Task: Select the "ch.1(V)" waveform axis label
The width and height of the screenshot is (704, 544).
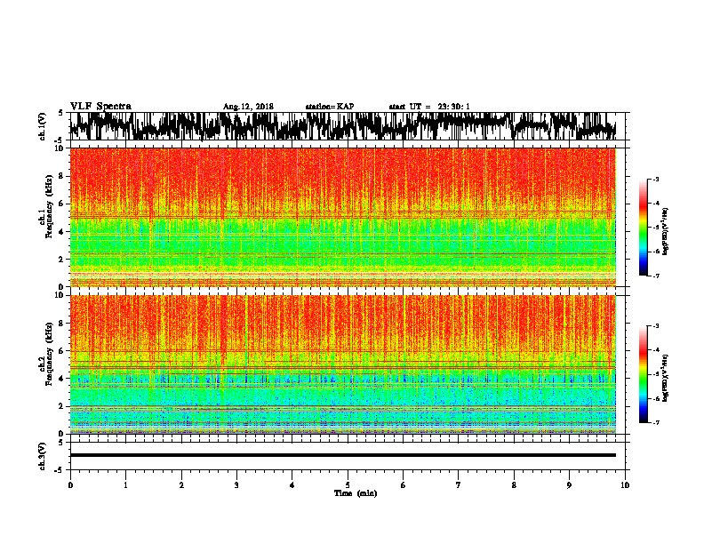Action: click(x=43, y=126)
